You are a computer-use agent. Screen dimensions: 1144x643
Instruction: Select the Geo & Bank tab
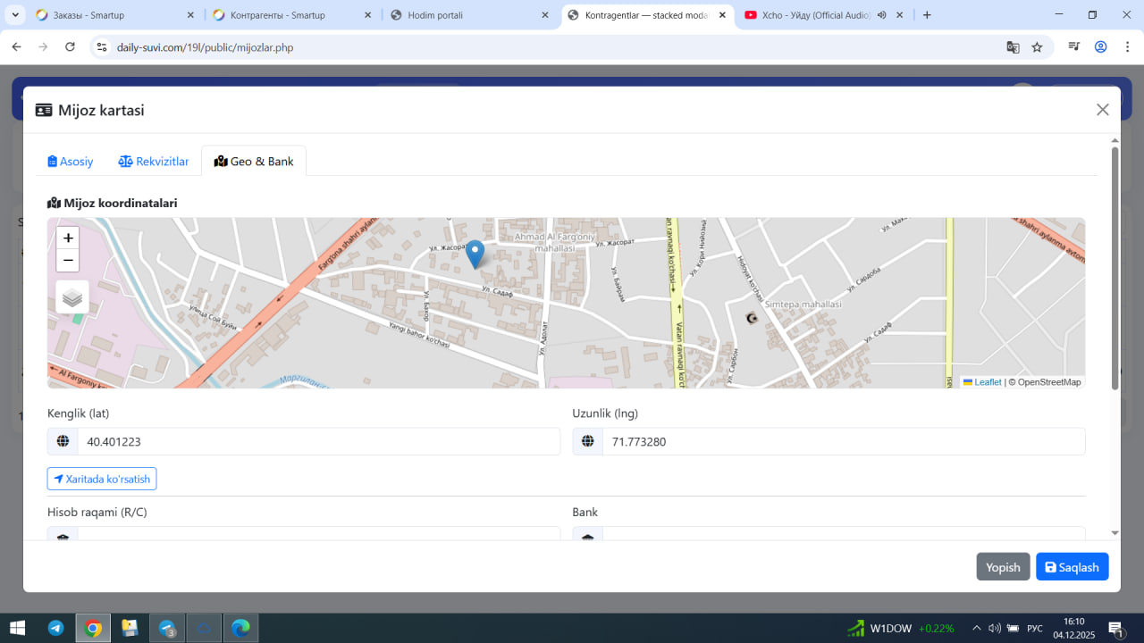pyautogui.click(x=254, y=162)
